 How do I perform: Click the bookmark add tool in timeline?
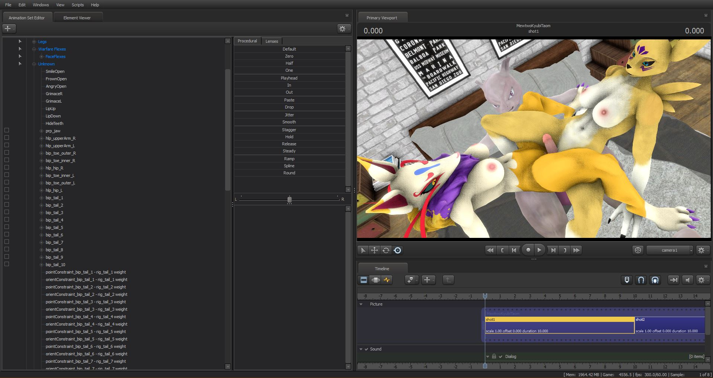(x=412, y=280)
